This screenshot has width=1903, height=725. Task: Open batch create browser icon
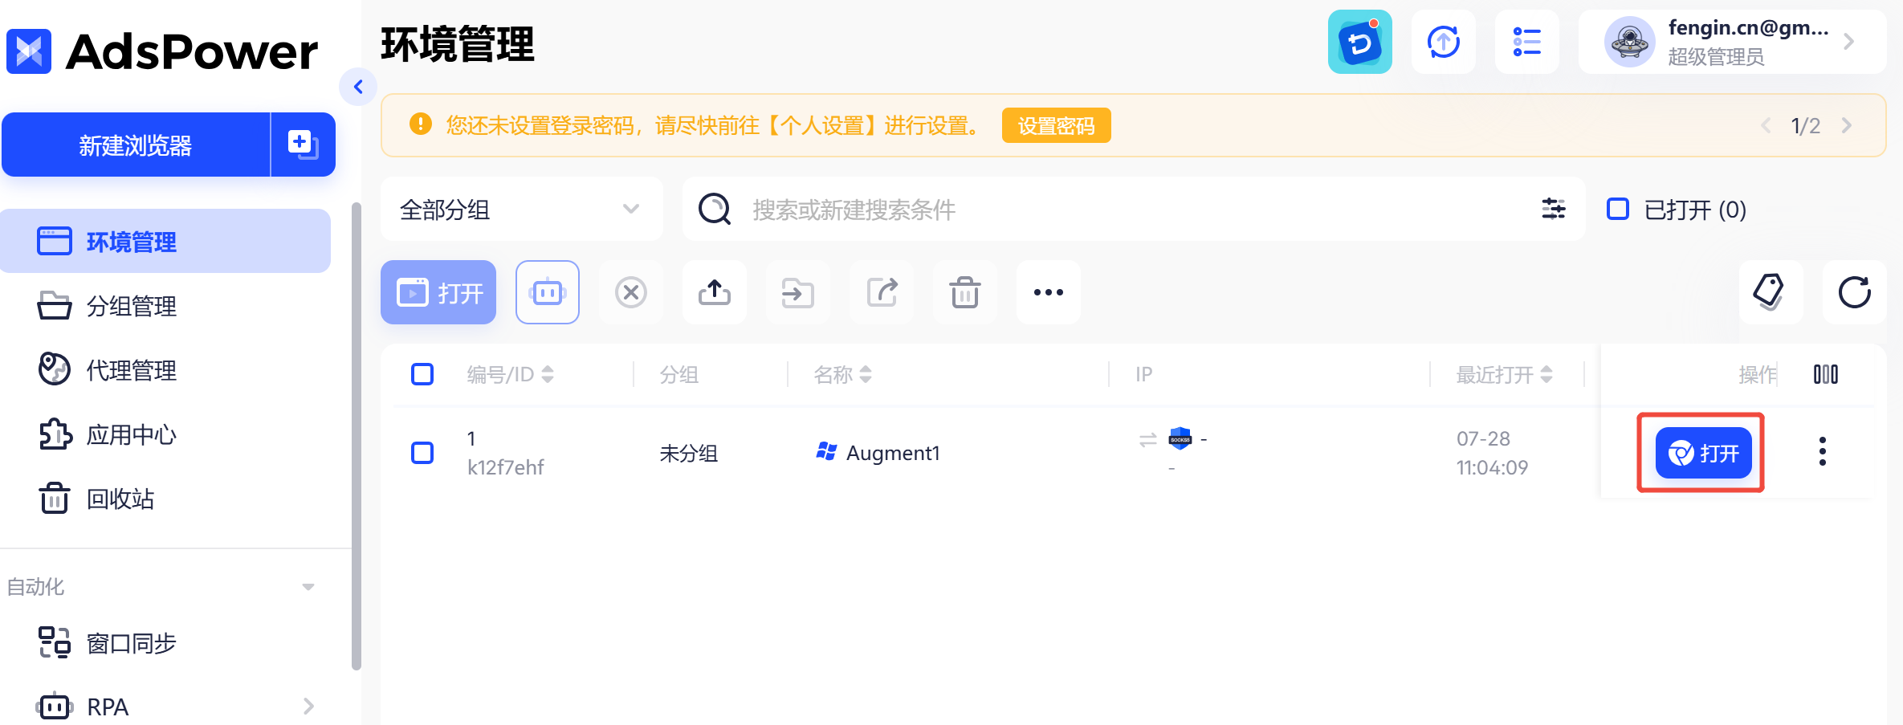pos(303,145)
